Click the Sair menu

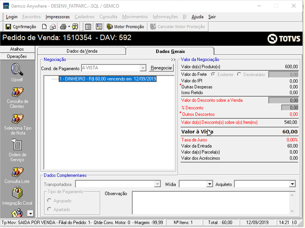click(212, 17)
